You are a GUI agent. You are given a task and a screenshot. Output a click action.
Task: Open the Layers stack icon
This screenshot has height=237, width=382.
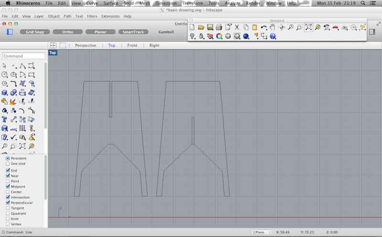(210, 36)
